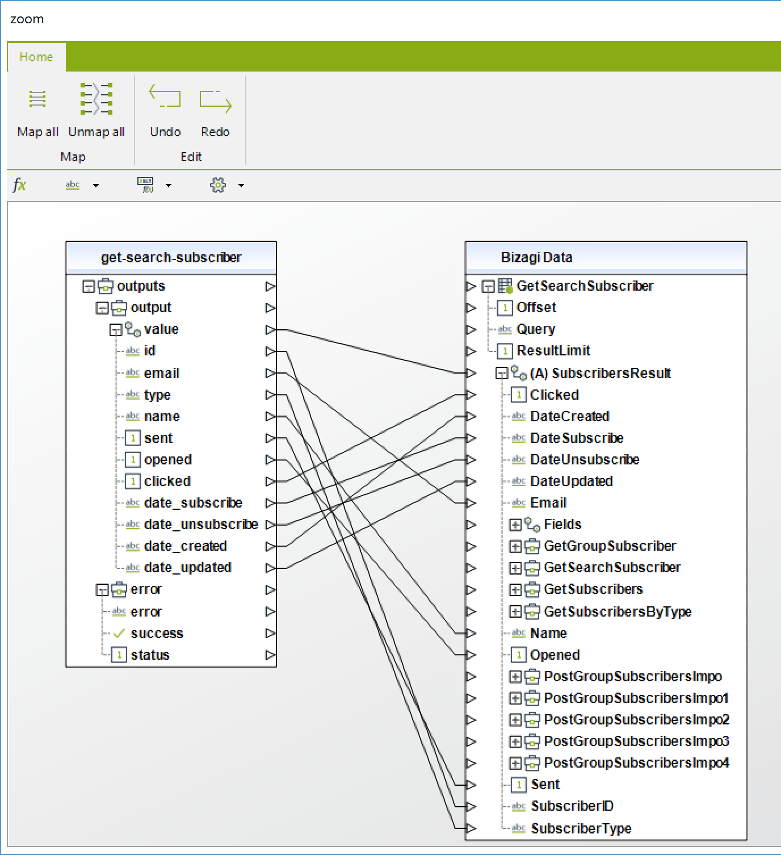This screenshot has width=781, height=855.
Task: Select the SubscriberType target attribute
Action: point(581,829)
